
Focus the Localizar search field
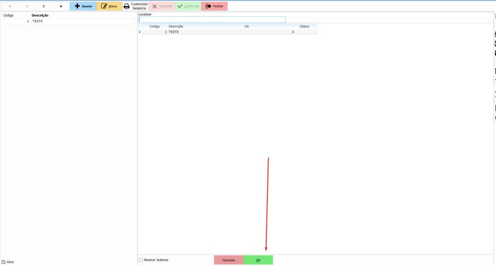coord(212,20)
